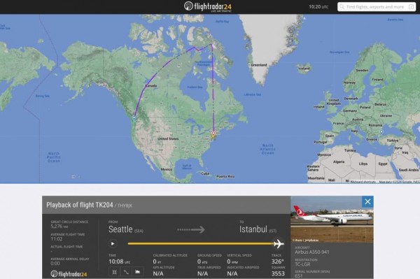Click the Seattle origin map pin
This screenshot has width=420, height=279.
134,118
